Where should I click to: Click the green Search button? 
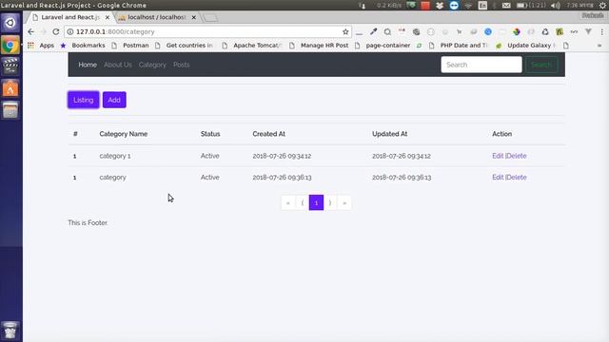[541, 65]
